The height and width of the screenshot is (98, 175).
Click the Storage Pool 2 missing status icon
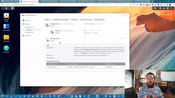tap(47, 40)
